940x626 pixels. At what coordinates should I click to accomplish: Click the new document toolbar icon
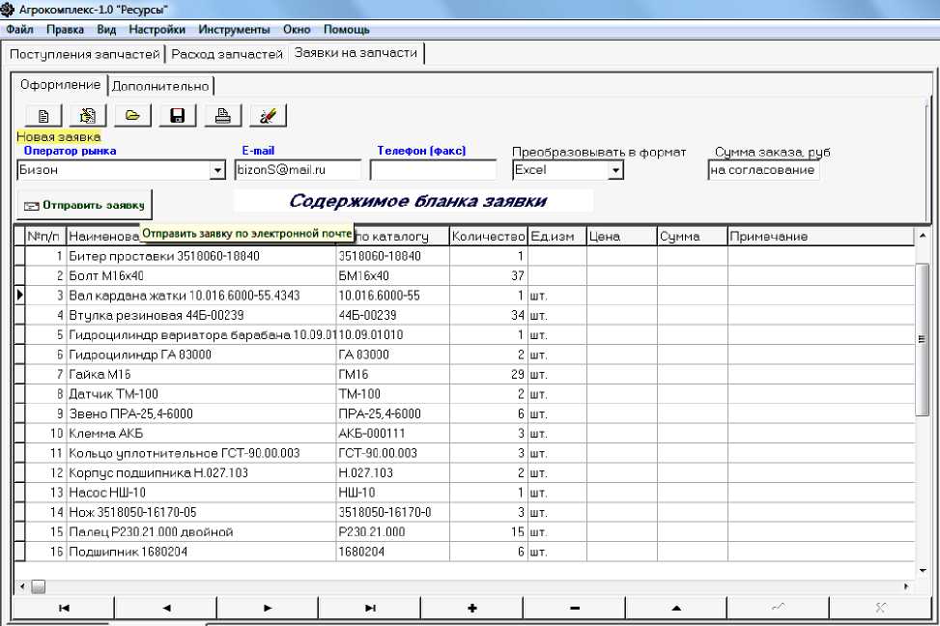click(x=43, y=116)
